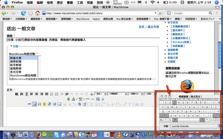The image size is (223, 139).
Task: Click the Firefox back arrow button
Action: tap(4, 13)
